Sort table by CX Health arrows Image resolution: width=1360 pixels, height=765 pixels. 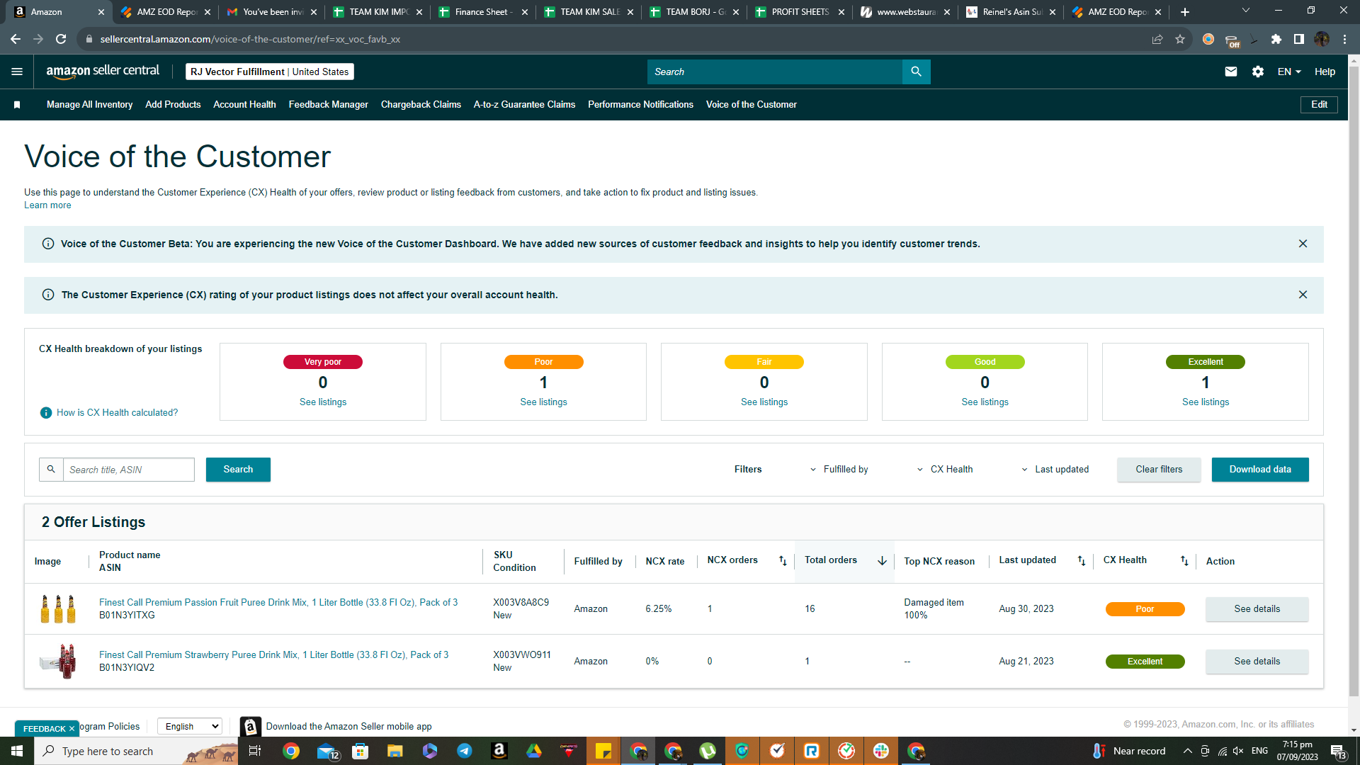coord(1184,561)
